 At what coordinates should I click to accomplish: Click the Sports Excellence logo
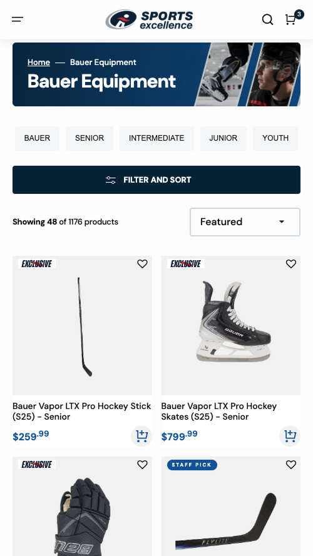pos(149,19)
